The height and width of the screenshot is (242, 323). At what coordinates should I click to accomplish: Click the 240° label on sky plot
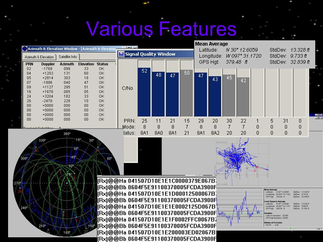tap(24, 208)
